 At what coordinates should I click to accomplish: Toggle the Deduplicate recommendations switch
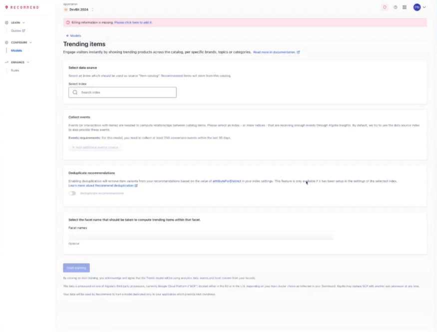[x=72, y=193]
